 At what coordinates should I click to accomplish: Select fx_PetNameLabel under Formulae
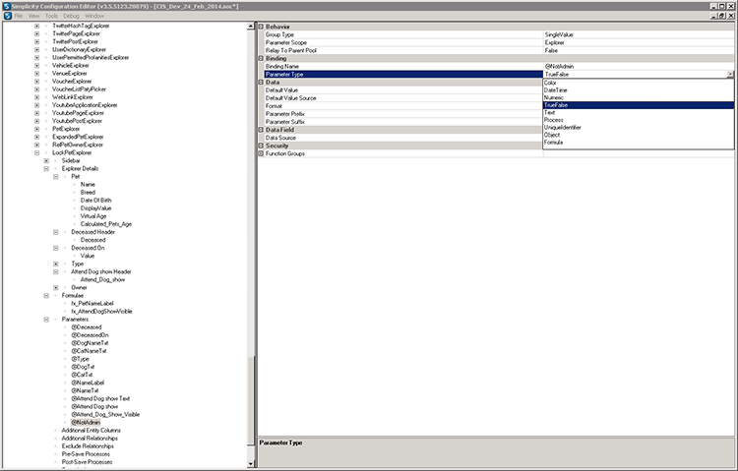(x=93, y=303)
